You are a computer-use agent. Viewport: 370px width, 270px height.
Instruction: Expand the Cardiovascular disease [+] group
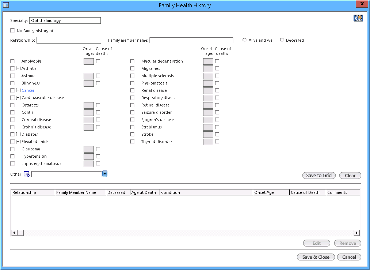click(18, 98)
